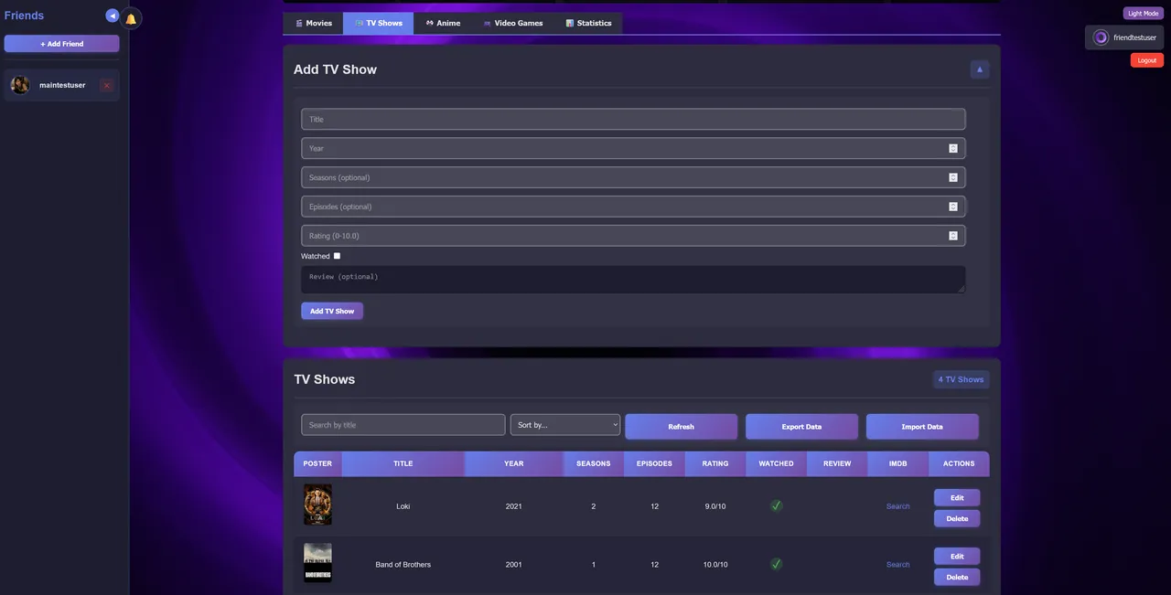
Task: Focus the Rating (0-10.0) field
Action: pos(633,236)
